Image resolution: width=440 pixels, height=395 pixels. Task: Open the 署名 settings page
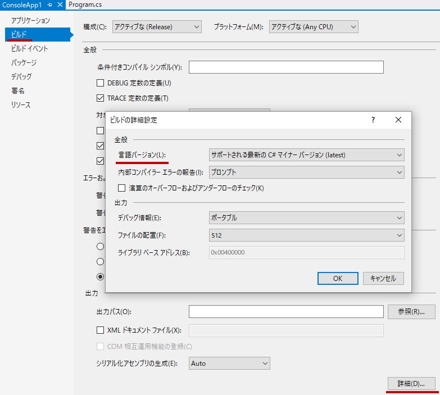pos(17,90)
